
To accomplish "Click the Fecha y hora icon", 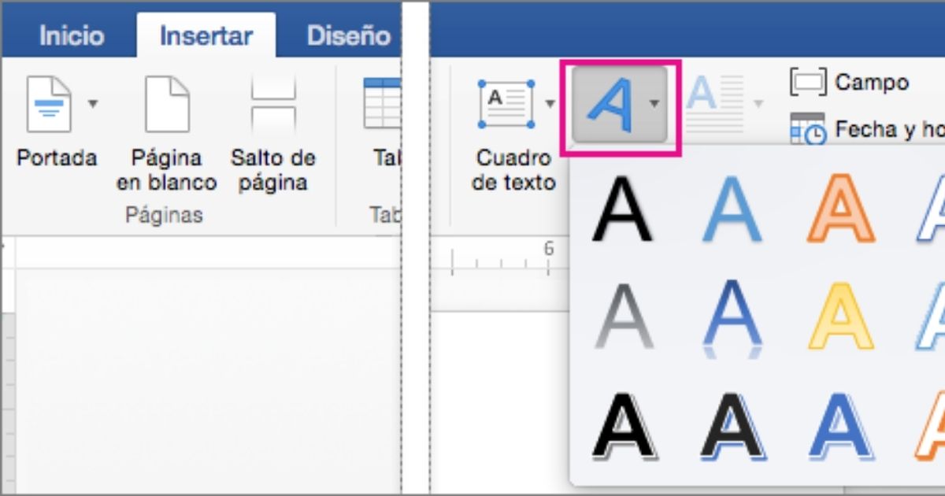I will (807, 129).
